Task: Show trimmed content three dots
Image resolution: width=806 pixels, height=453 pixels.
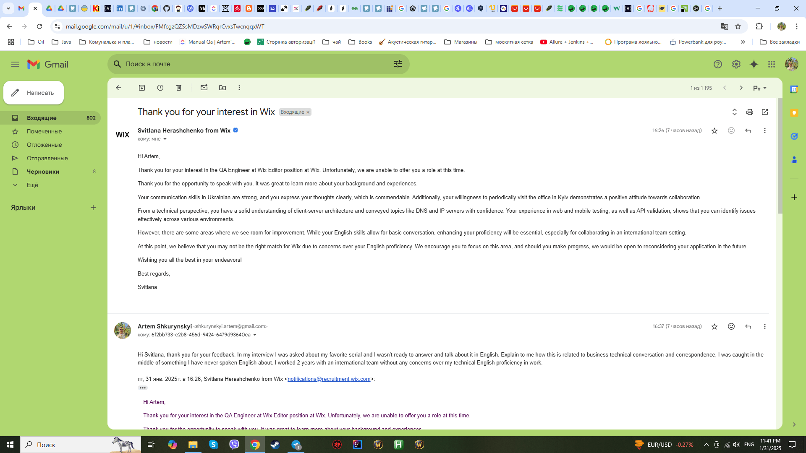Action: pos(143,388)
